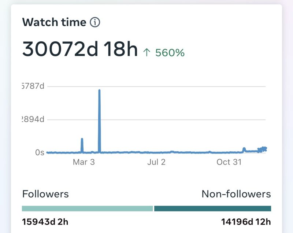Viewport: 293px width, 233px height.
Task: Click the 30072d 18h total value
Action: [x=79, y=49]
